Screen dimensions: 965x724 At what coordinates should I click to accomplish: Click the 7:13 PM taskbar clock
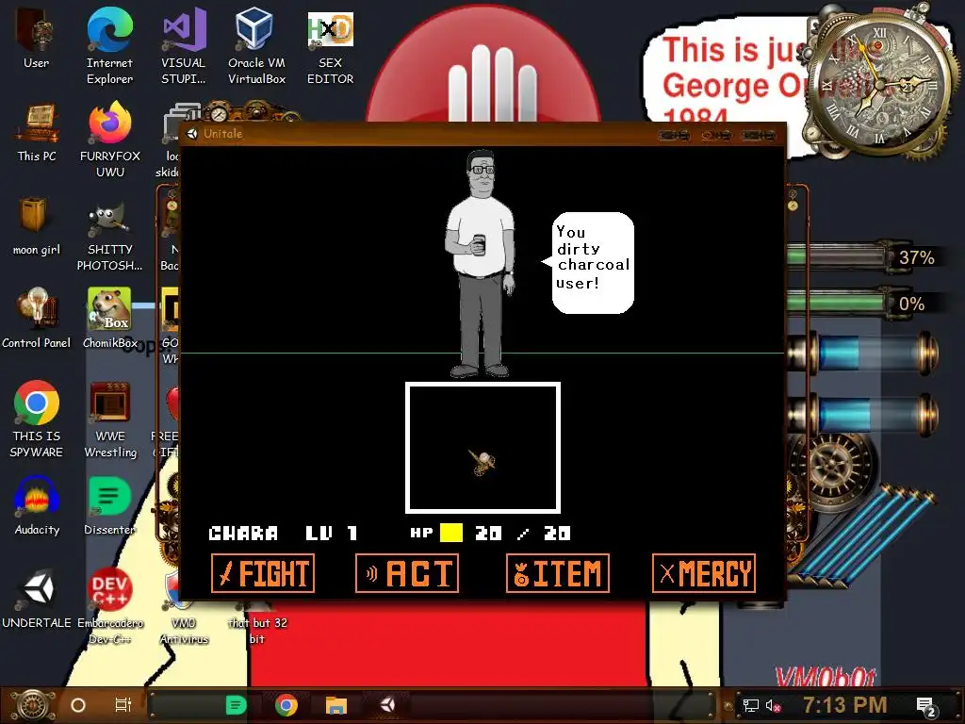click(844, 705)
